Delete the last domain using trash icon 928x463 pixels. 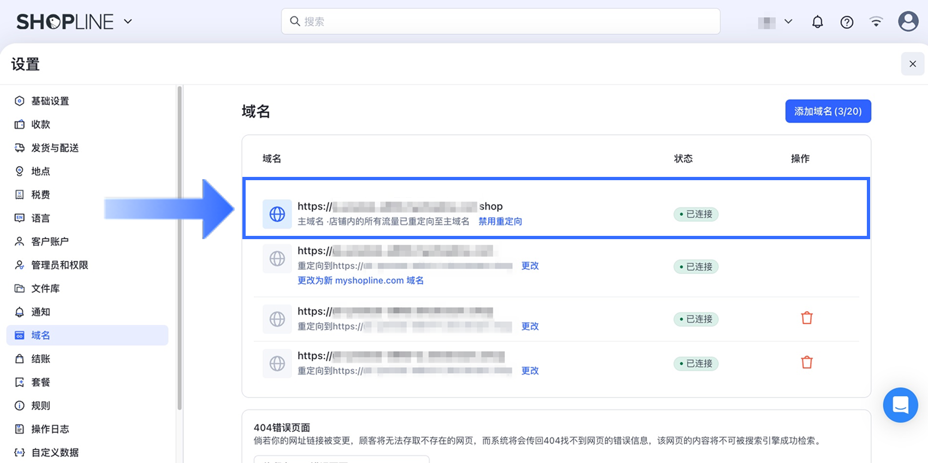pyautogui.click(x=807, y=363)
